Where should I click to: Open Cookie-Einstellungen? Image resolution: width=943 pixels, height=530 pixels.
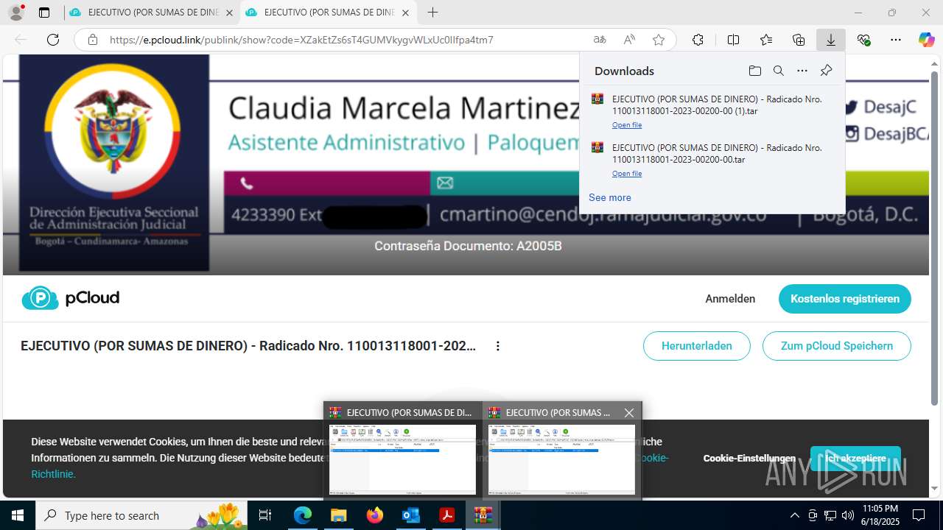point(749,458)
